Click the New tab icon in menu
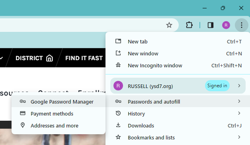This screenshot has width=250, height=145. click(x=118, y=41)
